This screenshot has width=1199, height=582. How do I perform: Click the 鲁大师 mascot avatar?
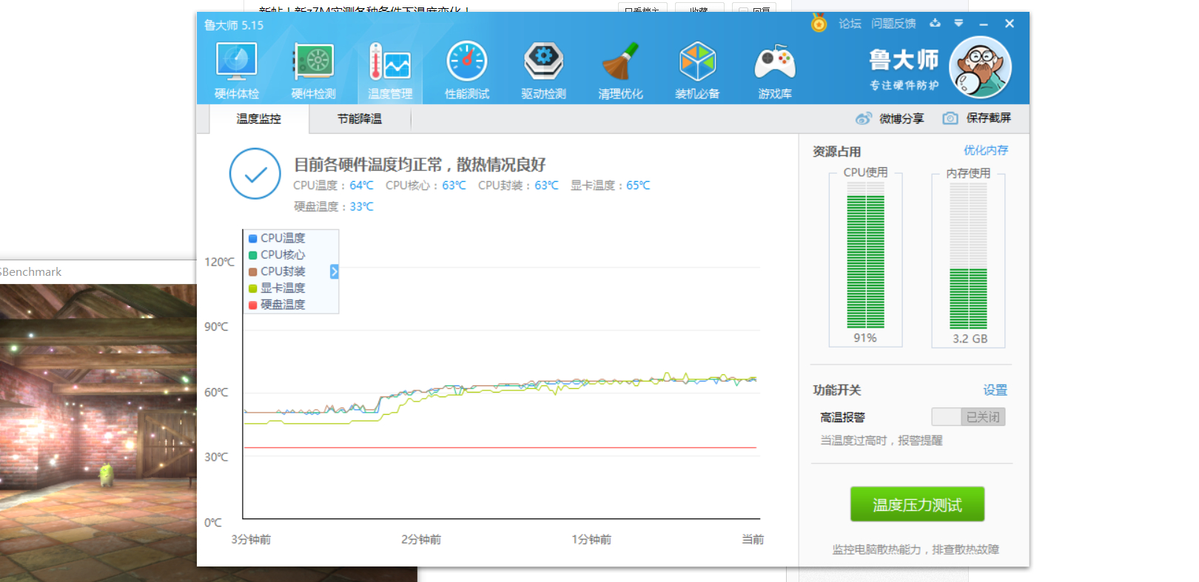click(x=981, y=67)
